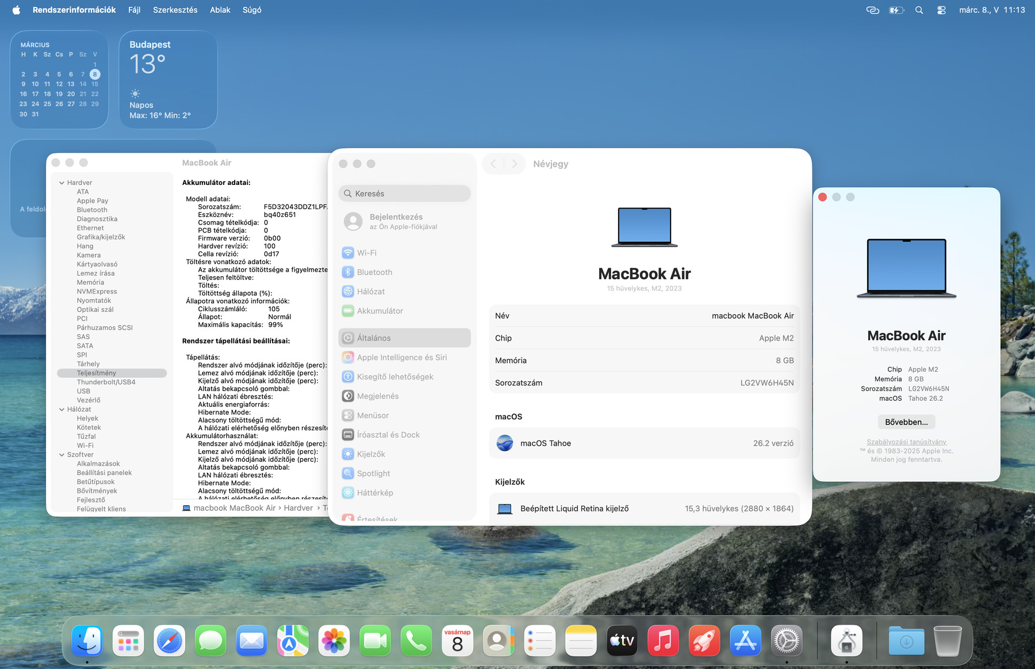Image resolution: width=1035 pixels, height=669 pixels.
Task: Collapse the Szoftver tree section
Action: 62,455
